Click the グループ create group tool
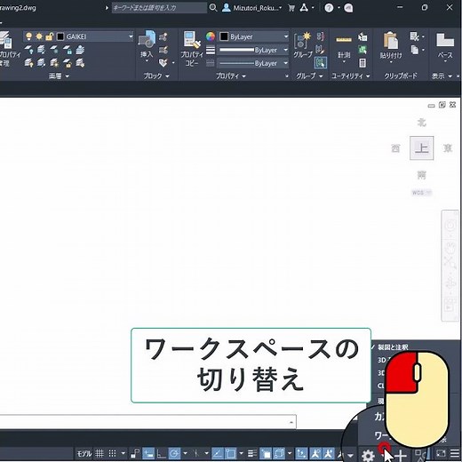Viewport: 462px width, 462px height. [x=303, y=45]
